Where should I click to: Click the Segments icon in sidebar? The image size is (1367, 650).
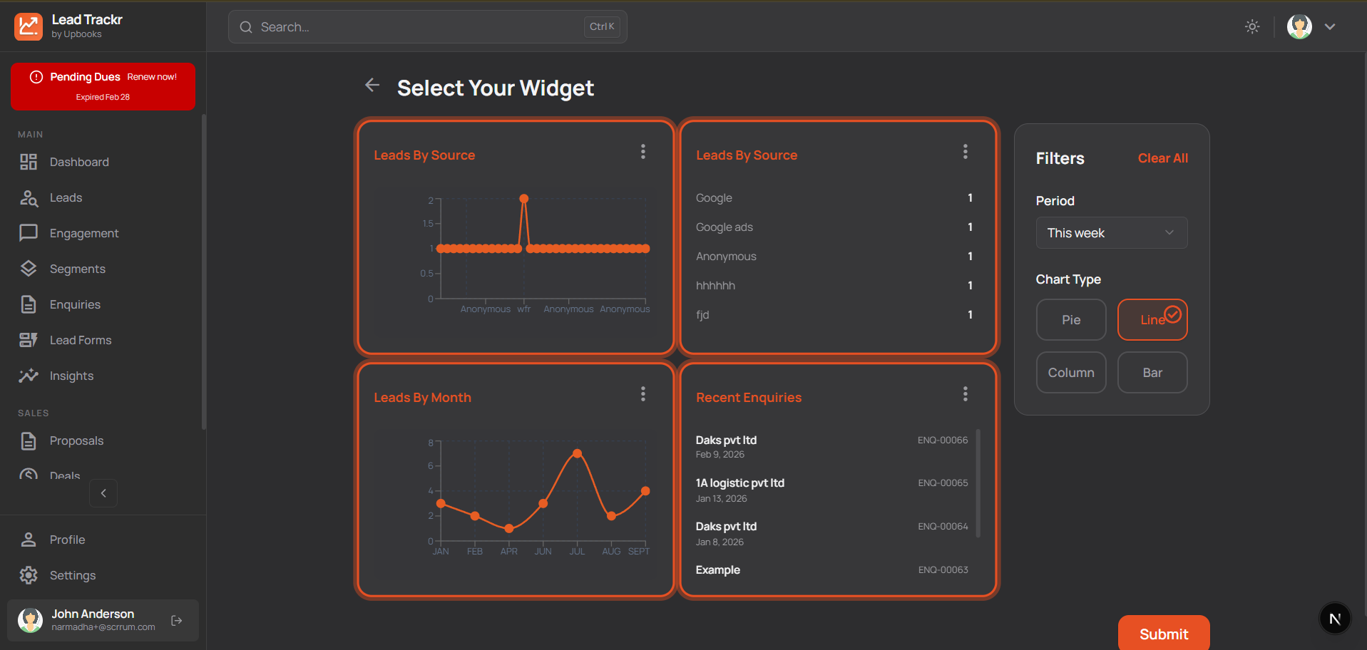[x=29, y=269]
